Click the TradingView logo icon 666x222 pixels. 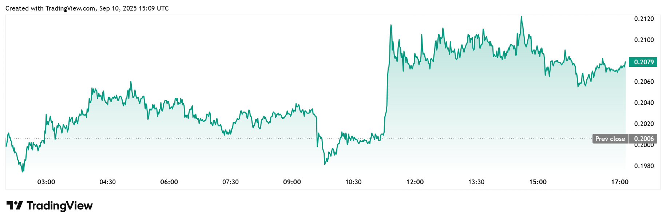point(15,206)
